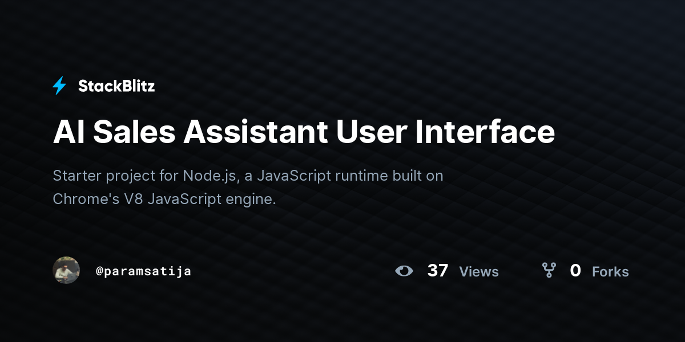This screenshot has width=685, height=342.
Task: Click the StackBlitz lightning bolt icon
Action: pos(59,86)
